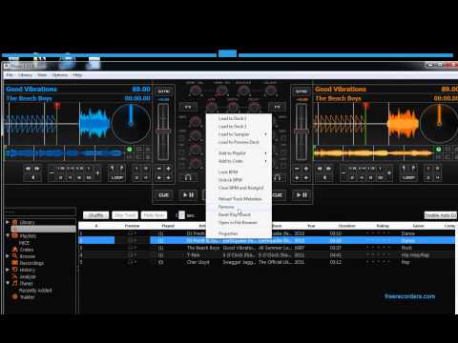
Task: Click Deck 1 pitch minus button
Action: [x=159, y=169]
